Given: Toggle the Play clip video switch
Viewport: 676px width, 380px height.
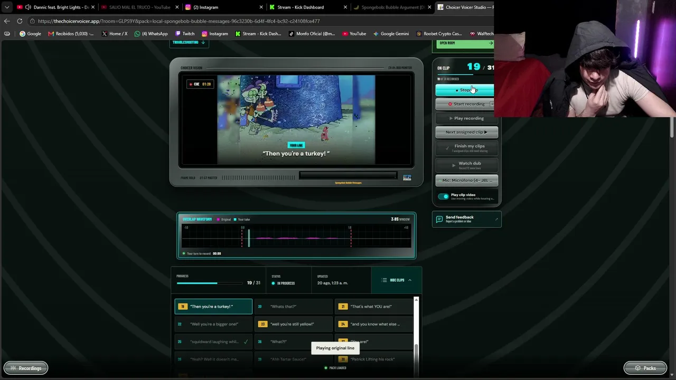Looking at the screenshot, I should (x=443, y=196).
